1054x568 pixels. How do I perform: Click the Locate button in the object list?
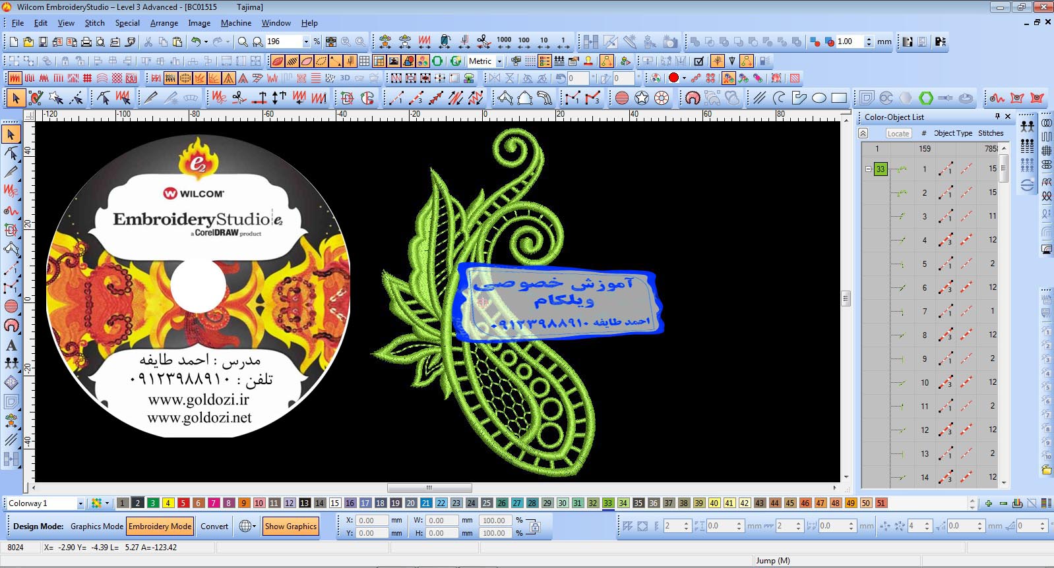[898, 133]
